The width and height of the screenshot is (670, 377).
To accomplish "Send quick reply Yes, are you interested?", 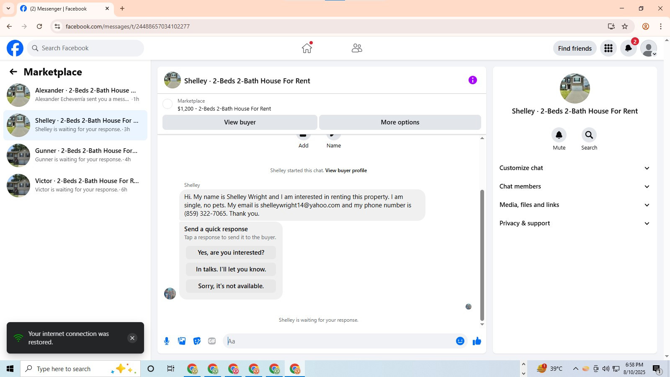I will click(x=231, y=253).
